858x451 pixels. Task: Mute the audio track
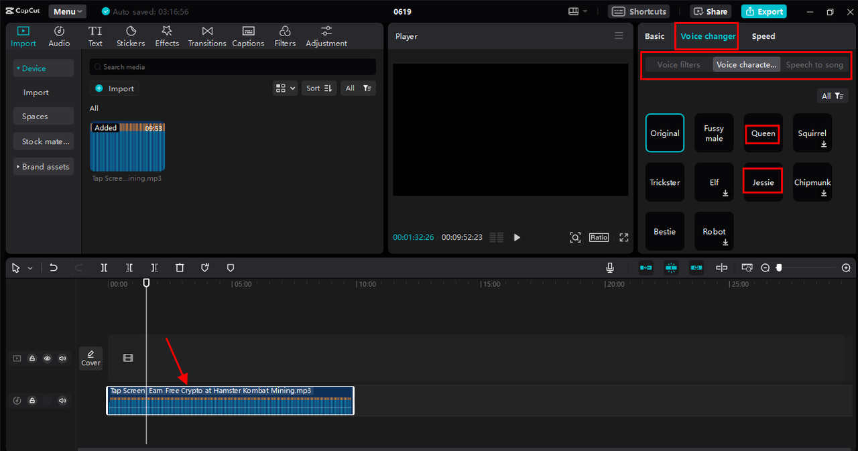(x=62, y=401)
